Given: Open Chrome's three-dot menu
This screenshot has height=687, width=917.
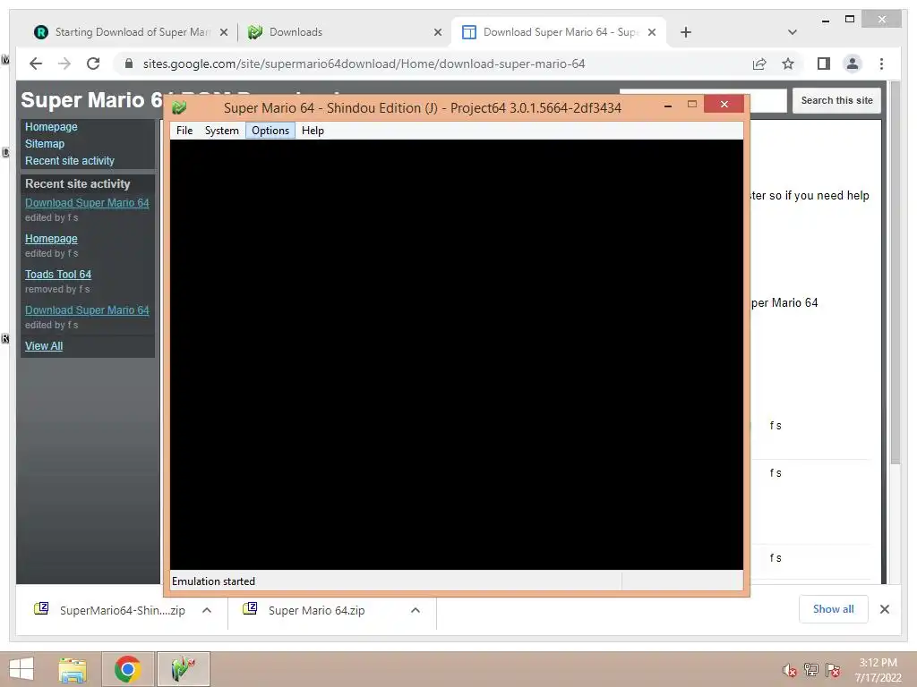Looking at the screenshot, I should coord(881,64).
